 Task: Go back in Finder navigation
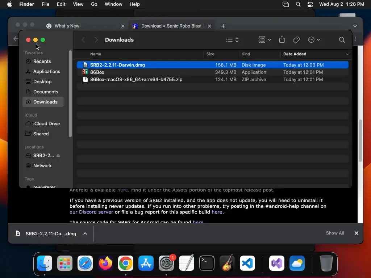pos(83,40)
